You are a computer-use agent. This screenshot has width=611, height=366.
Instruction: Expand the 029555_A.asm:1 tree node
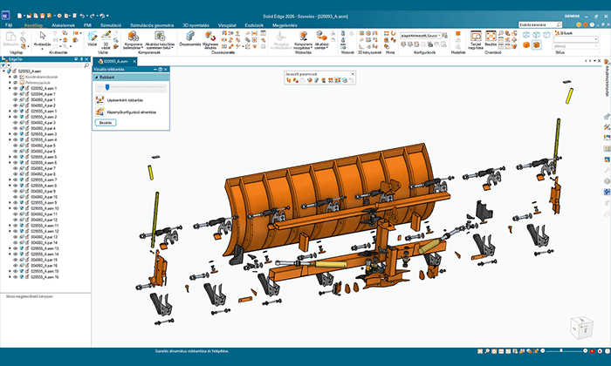pos(10,112)
